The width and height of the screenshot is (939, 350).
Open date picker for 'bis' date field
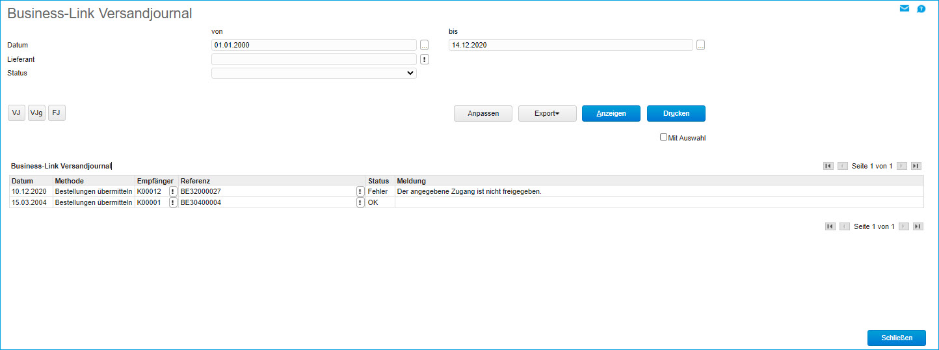coord(700,45)
